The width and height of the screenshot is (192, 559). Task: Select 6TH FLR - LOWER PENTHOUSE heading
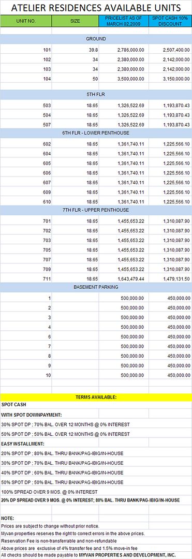click(x=96, y=133)
